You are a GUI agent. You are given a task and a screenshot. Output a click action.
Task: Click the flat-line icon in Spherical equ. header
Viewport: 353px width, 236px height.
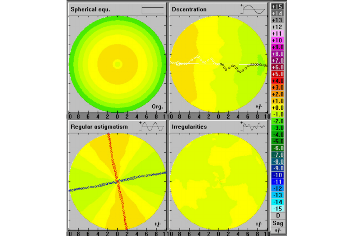(x=153, y=9)
